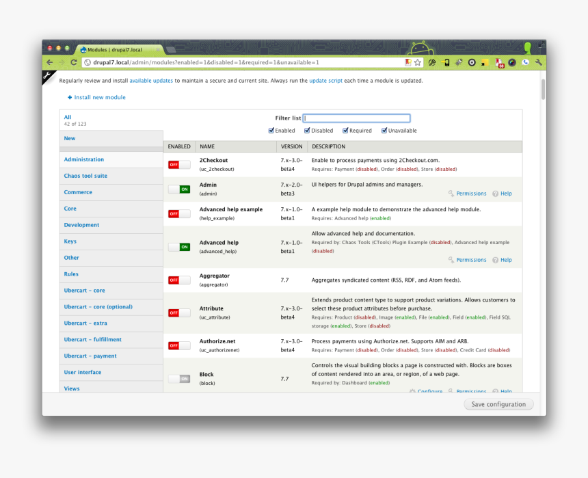Viewport: 588px width, 478px height.
Task: Click the Block module's locked switch
Action: [x=179, y=379]
